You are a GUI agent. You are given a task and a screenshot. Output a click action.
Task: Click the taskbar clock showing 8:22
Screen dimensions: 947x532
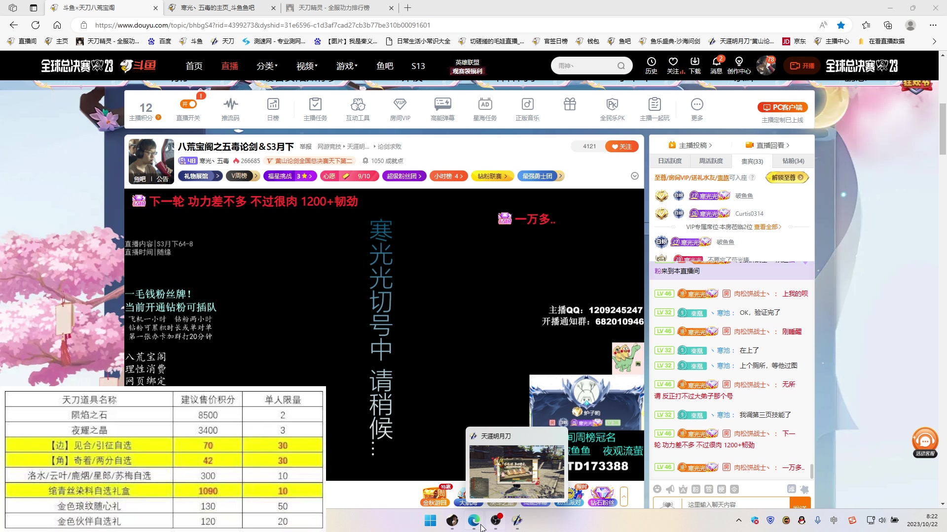tap(922, 520)
